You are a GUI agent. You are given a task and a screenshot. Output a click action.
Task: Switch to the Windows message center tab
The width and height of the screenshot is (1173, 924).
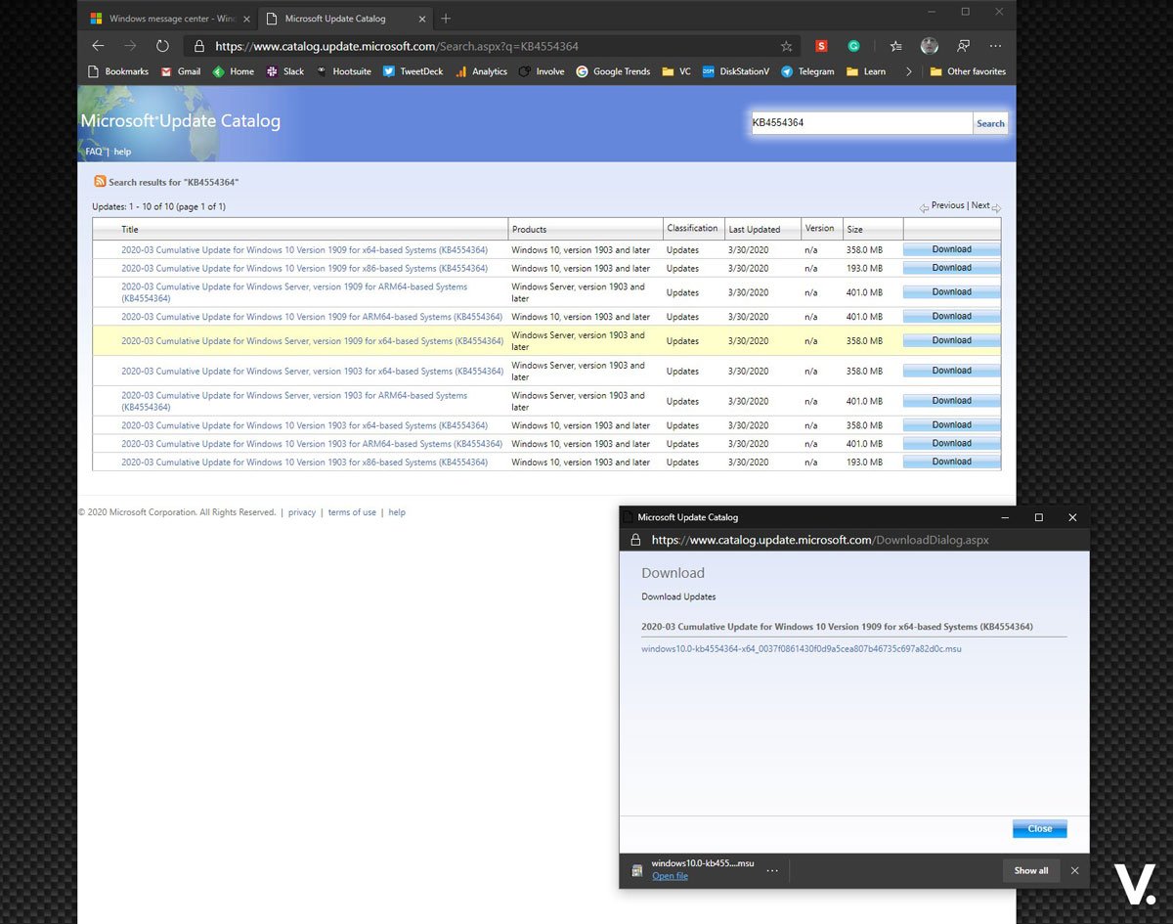164,19
